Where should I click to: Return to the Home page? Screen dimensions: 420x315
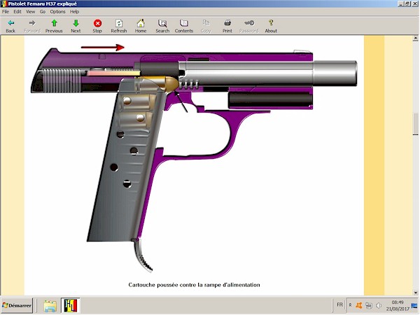pos(141,26)
